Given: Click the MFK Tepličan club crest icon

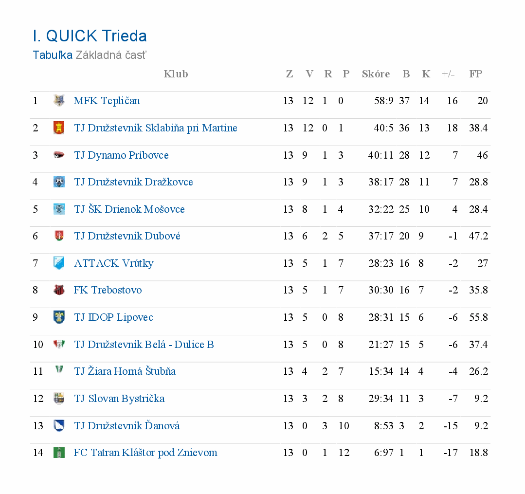Looking at the screenshot, I should [59, 101].
